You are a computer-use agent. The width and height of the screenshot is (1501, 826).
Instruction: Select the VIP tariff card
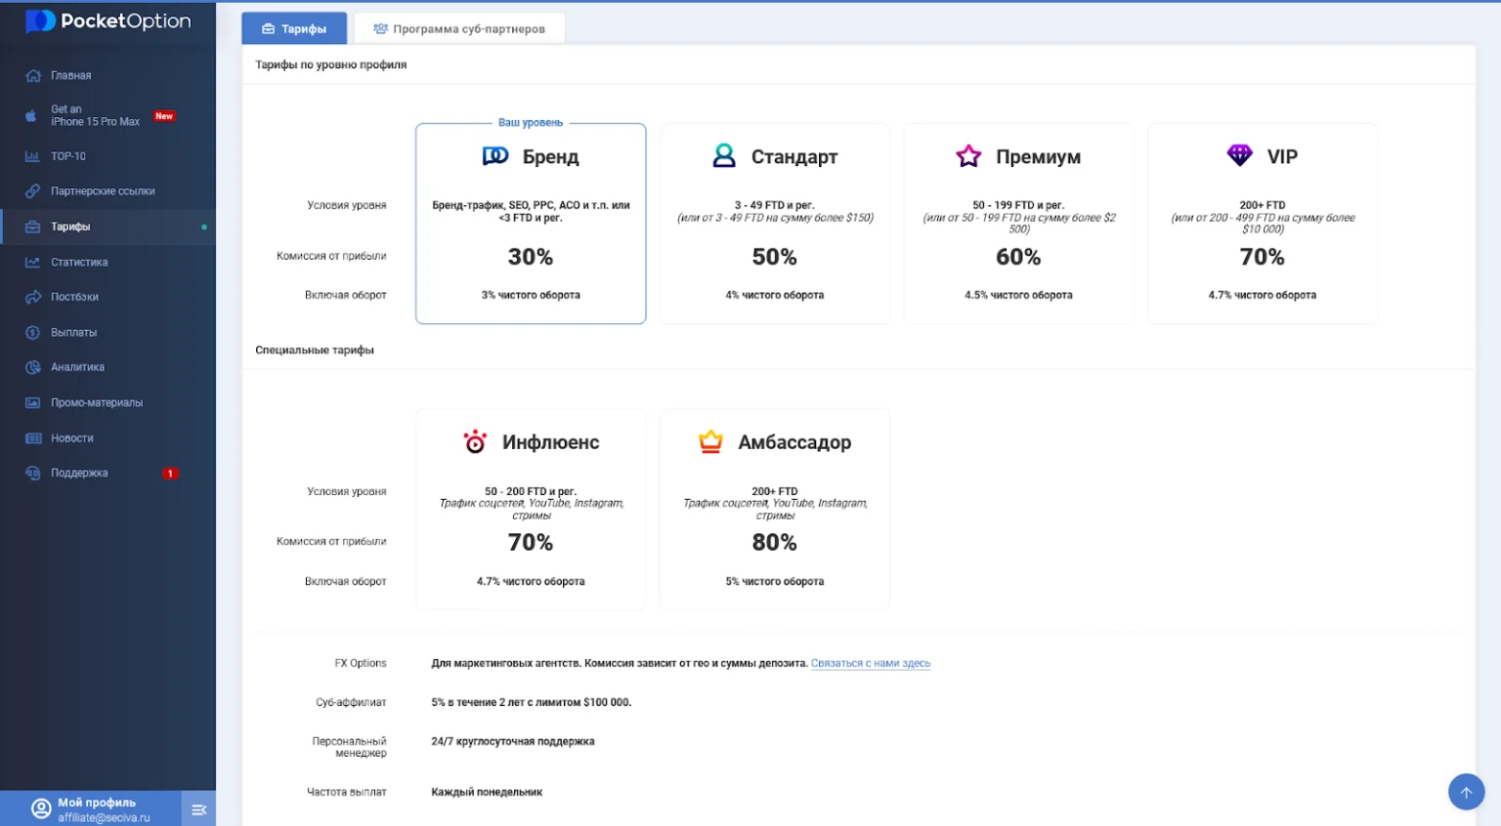coord(1262,224)
